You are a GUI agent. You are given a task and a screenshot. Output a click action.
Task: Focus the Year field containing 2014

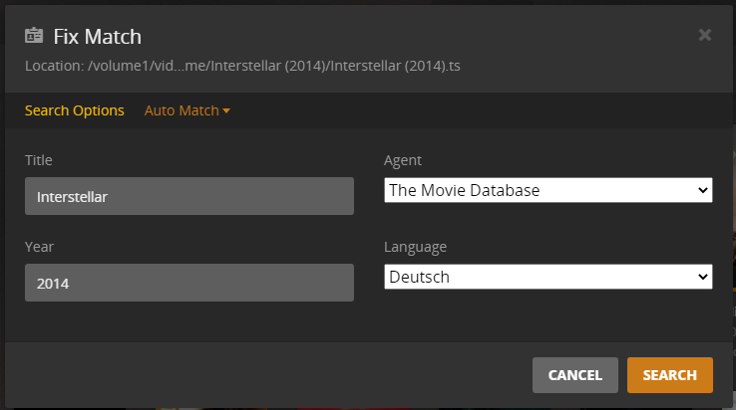pyautogui.click(x=189, y=283)
